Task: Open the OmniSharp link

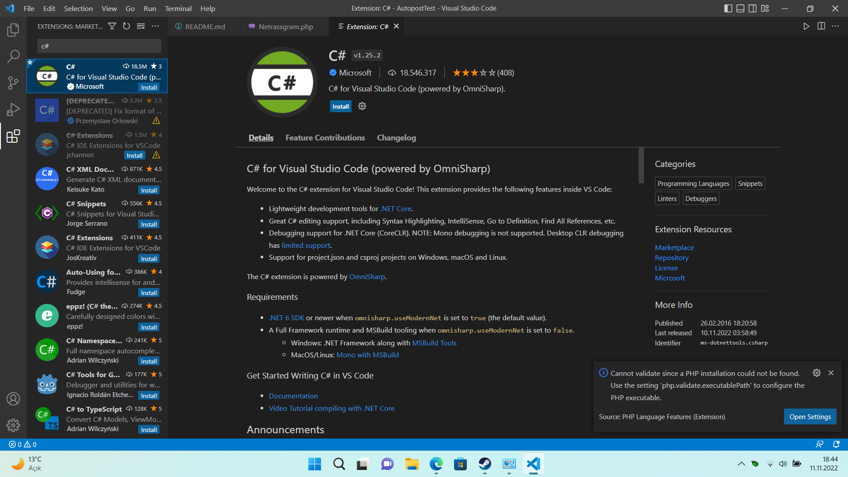Action: click(x=367, y=277)
